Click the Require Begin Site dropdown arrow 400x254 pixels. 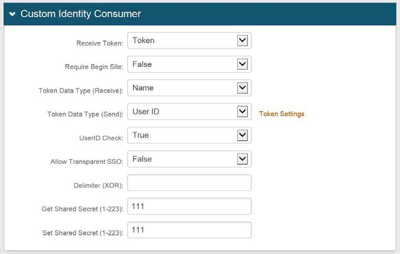(242, 64)
